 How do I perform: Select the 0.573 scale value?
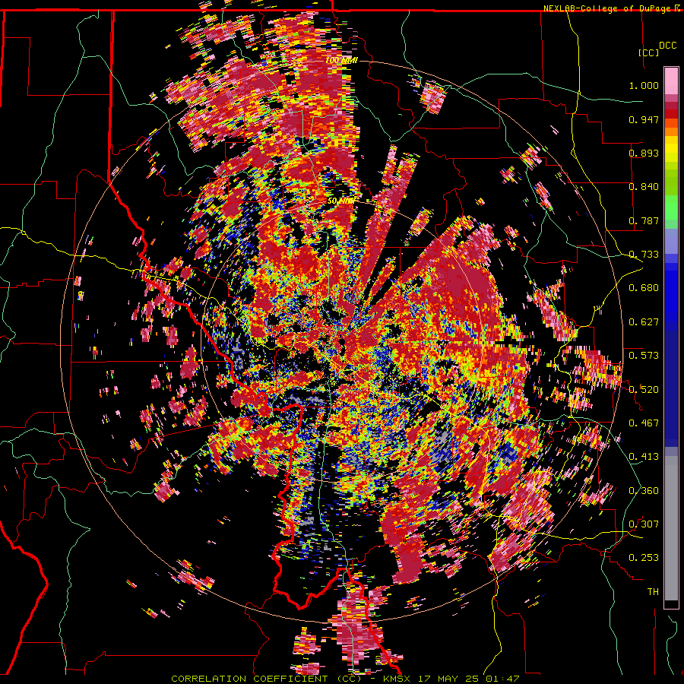[x=644, y=356]
